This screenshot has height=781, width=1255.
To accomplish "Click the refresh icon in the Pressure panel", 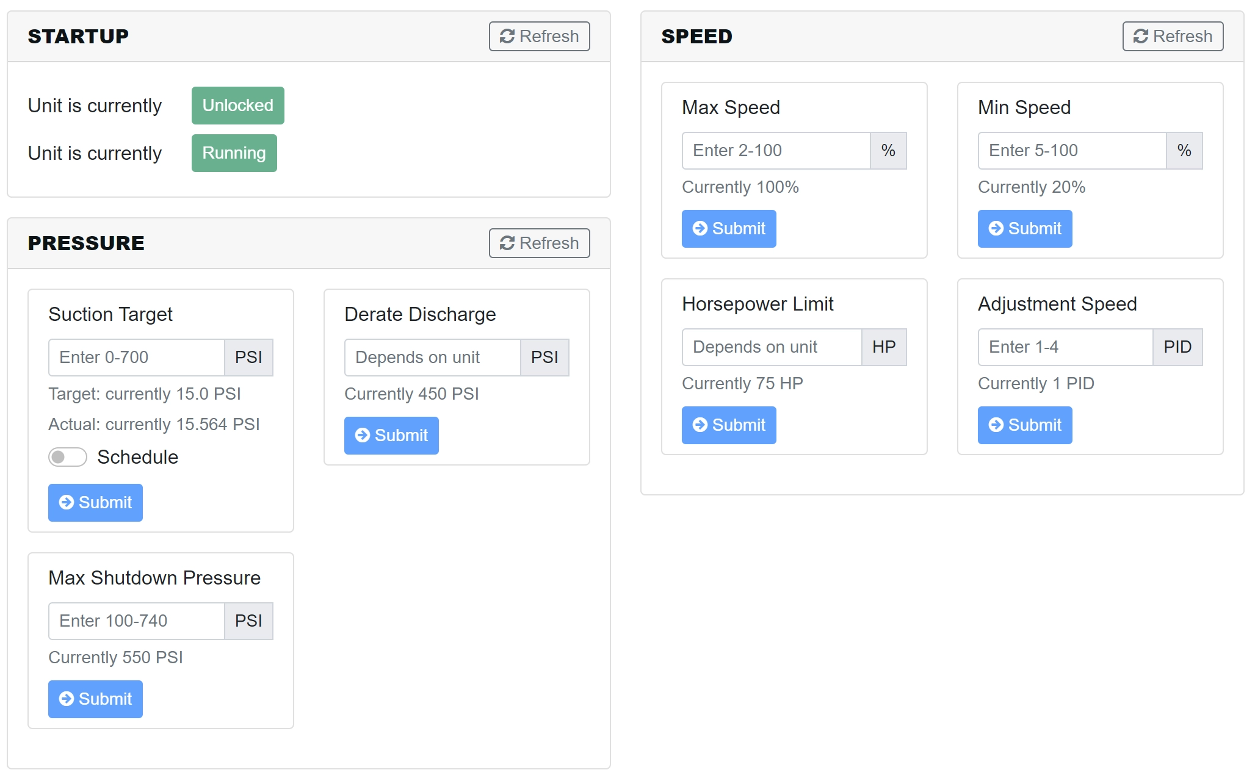I will coord(507,243).
